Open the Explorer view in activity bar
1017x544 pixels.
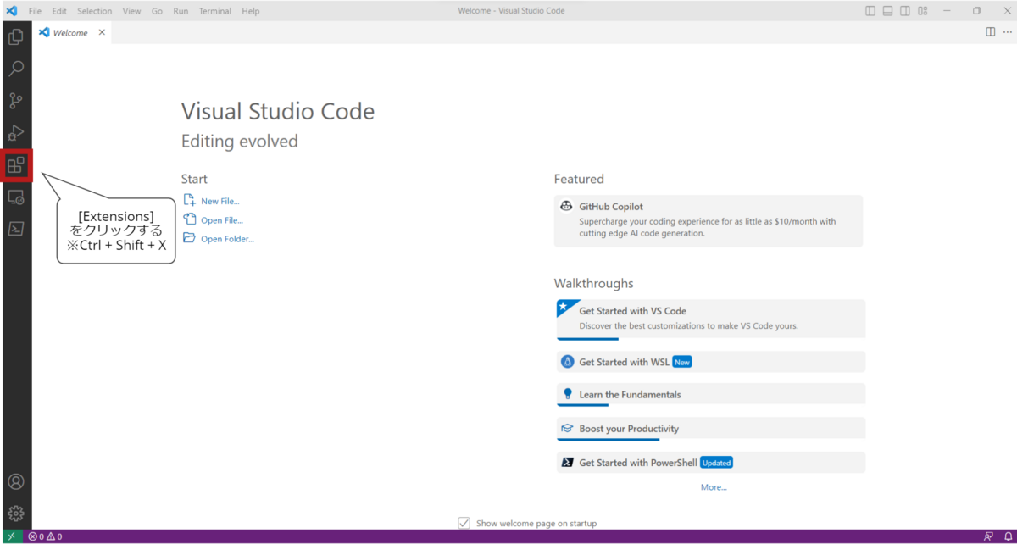click(15, 37)
